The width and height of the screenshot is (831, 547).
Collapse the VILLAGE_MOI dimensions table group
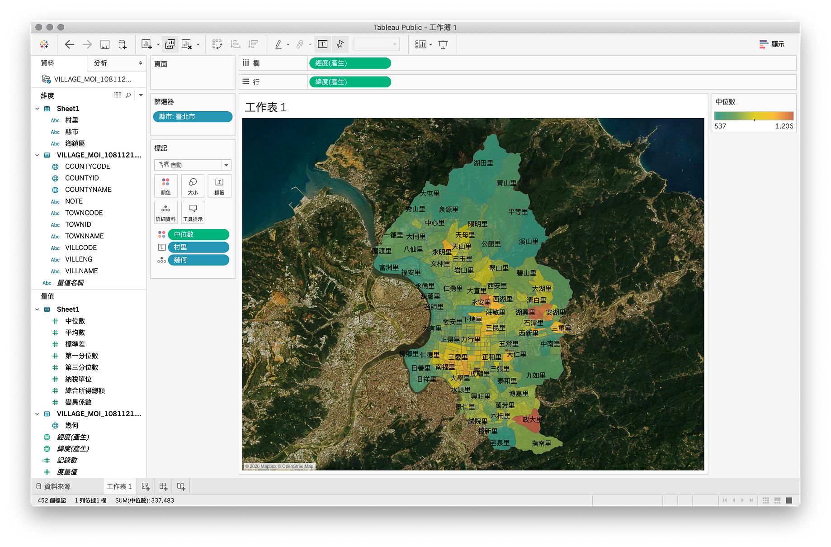[x=37, y=155]
